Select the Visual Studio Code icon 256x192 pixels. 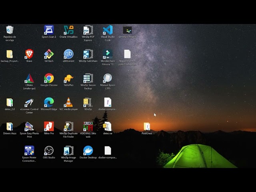pyautogui.click(x=108, y=30)
